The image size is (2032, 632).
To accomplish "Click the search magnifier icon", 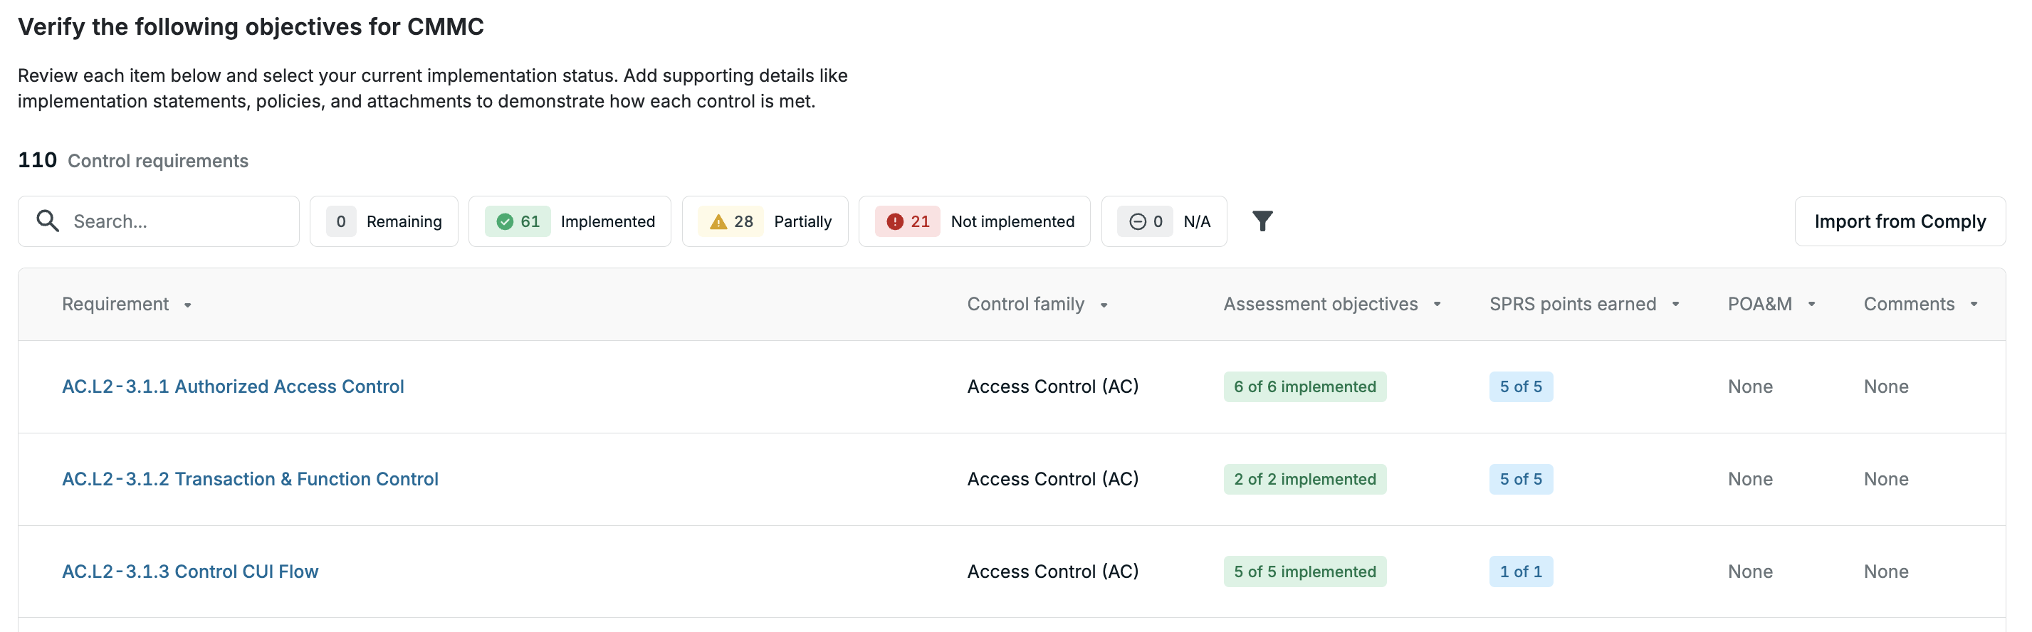I will point(48,221).
